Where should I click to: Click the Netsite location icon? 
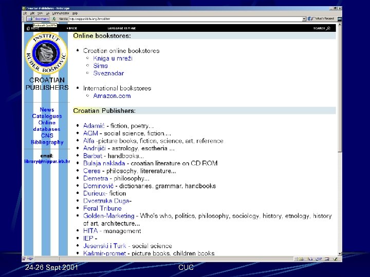[x=54, y=18]
